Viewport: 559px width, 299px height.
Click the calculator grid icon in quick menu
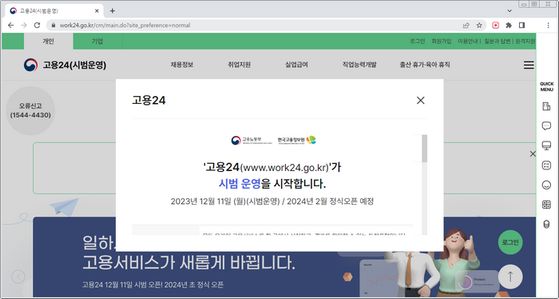(546, 205)
